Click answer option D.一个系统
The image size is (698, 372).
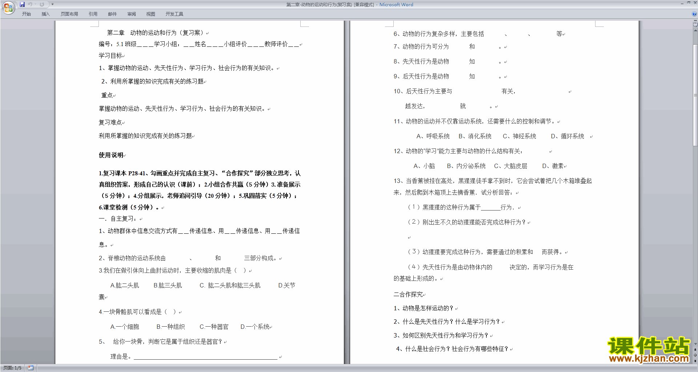[255, 327]
